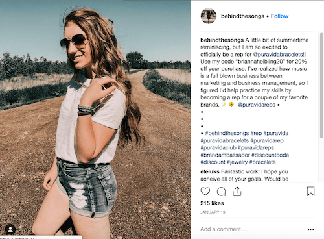Open behindthesongs profile picture

(209, 16)
